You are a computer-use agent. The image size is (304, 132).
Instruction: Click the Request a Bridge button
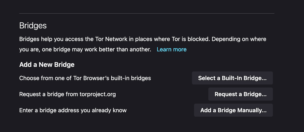[x=240, y=94]
